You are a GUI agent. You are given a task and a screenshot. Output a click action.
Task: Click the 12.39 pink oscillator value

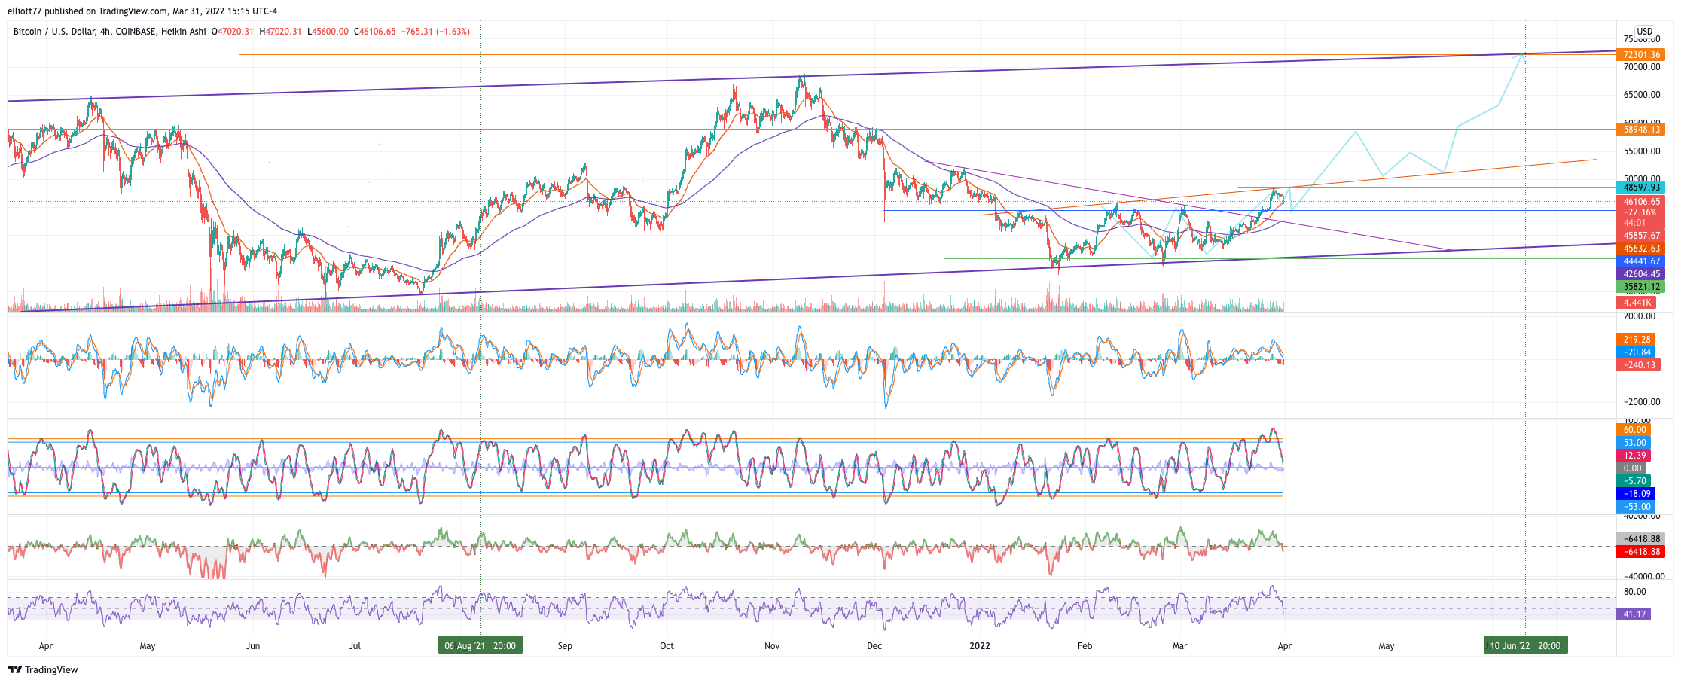[x=1634, y=456]
